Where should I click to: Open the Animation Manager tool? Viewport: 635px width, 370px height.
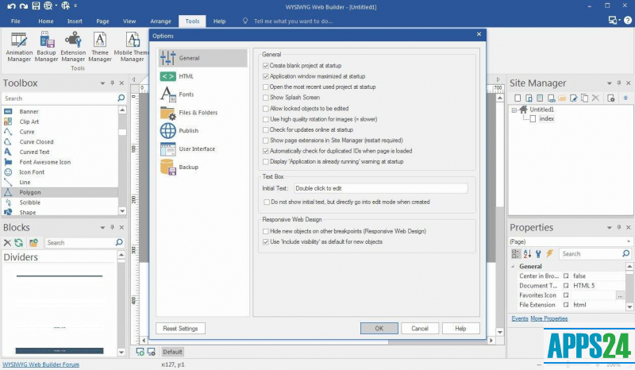point(20,46)
